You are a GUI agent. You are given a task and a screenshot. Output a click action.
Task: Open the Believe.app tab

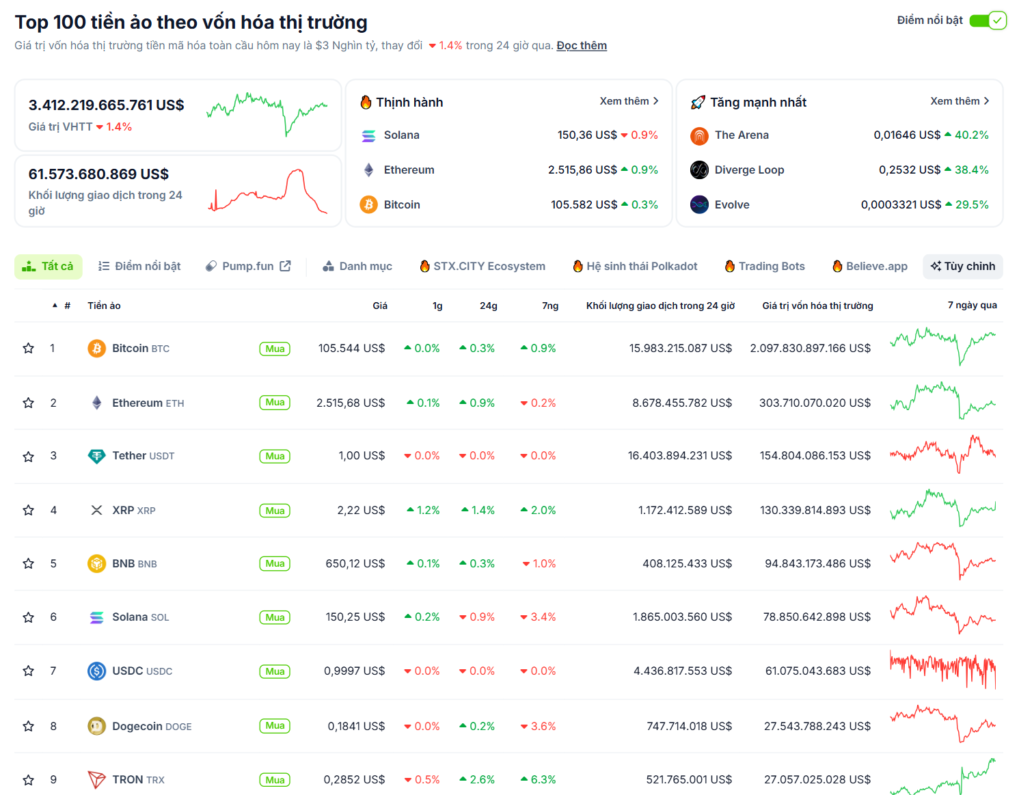pyautogui.click(x=870, y=267)
